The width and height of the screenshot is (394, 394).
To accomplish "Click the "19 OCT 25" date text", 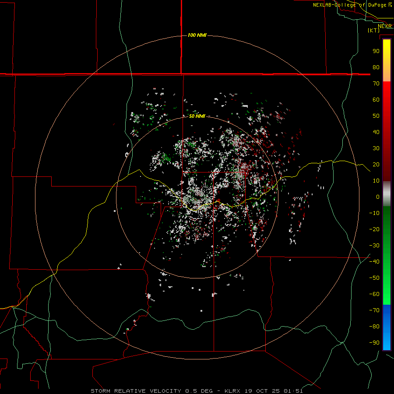I will tap(262, 391).
